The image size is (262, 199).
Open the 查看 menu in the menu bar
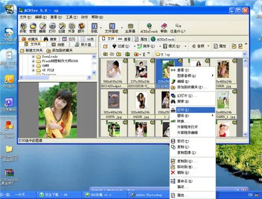click(x=56, y=17)
